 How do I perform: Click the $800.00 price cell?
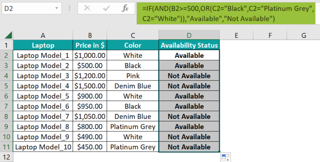click(90, 127)
